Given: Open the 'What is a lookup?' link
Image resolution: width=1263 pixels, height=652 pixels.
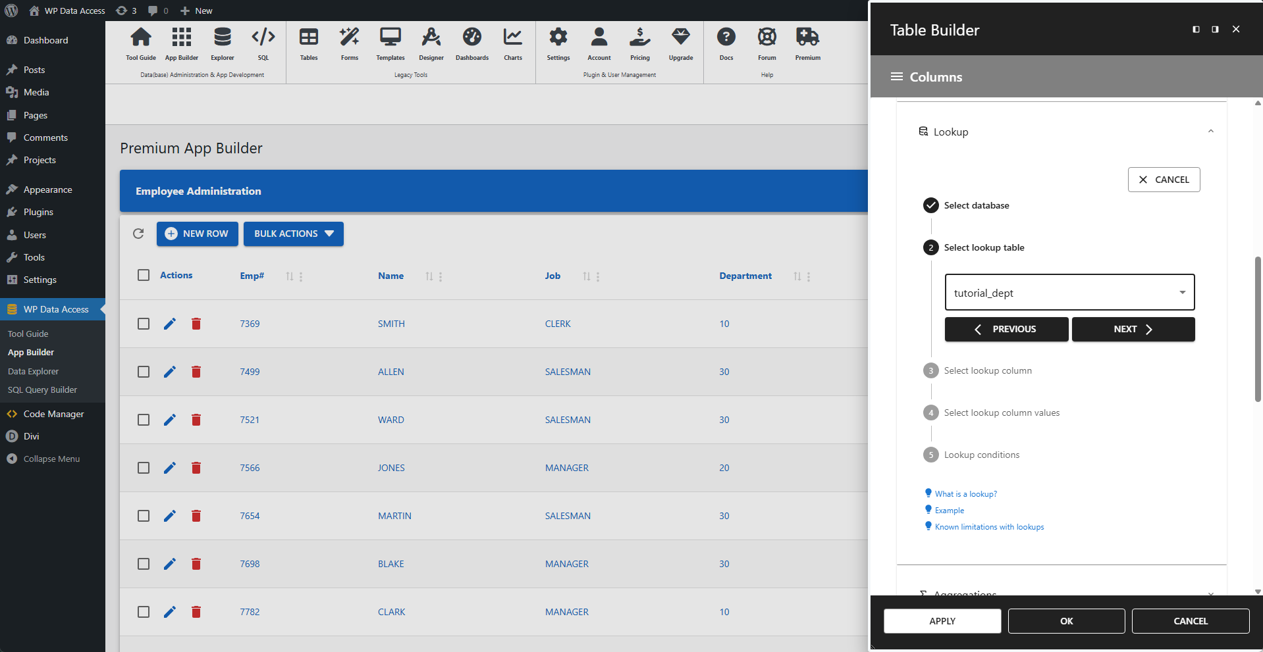Looking at the screenshot, I should [x=964, y=493].
